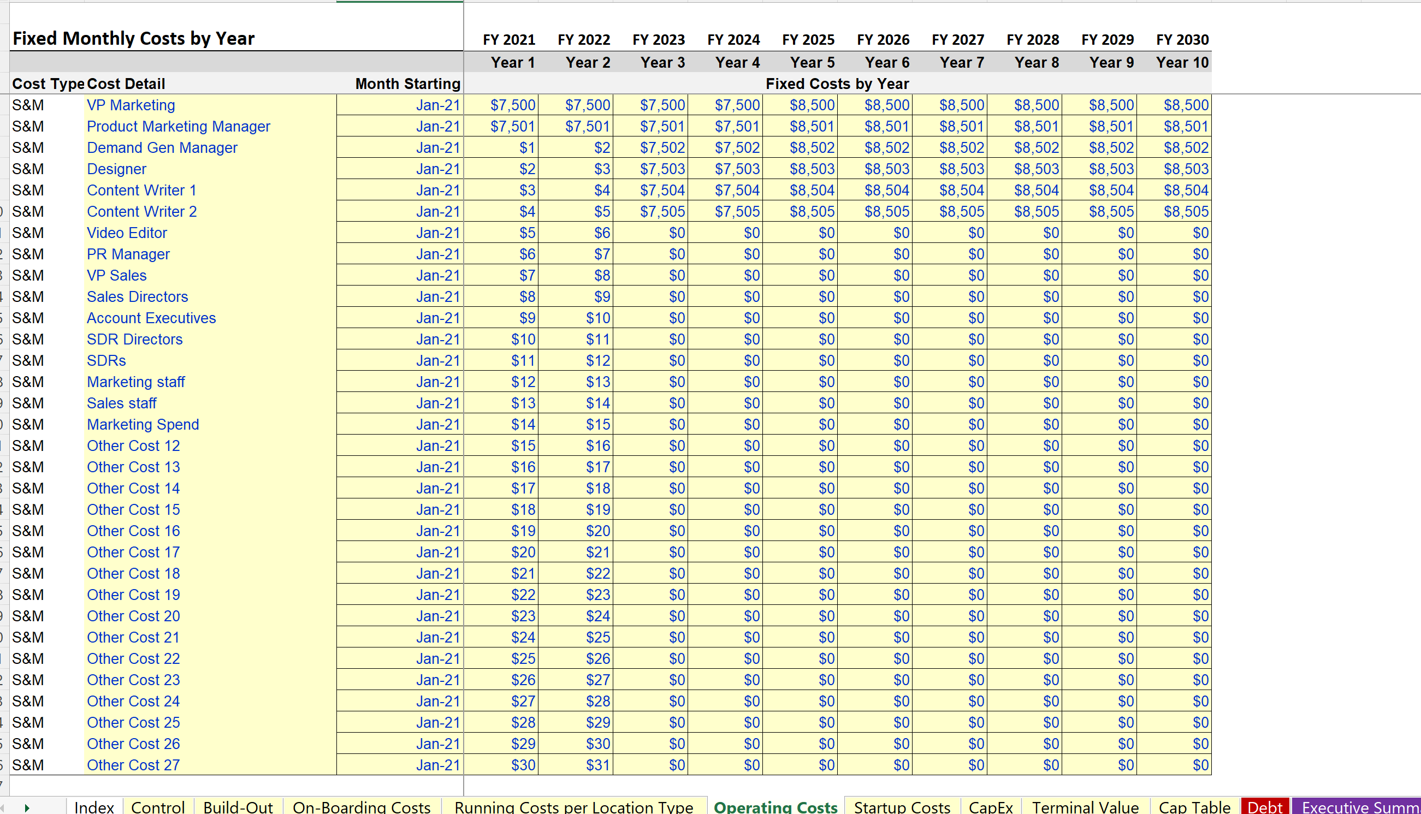The width and height of the screenshot is (1421, 814).
Task: Select the Year 1 header cell
Action: click(x=513, y=63)
